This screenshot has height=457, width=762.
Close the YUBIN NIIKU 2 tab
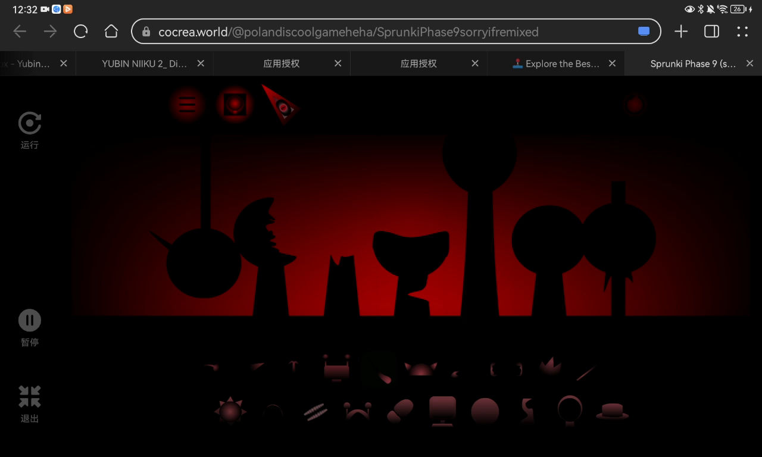pos(201,64)
